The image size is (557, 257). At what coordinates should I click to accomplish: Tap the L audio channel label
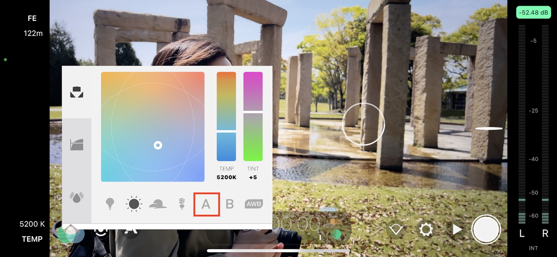(x=522, y=233)
